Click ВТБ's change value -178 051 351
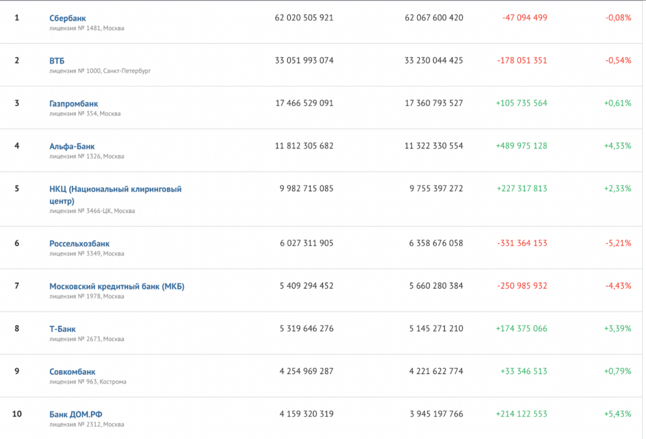Screen dimensions: 646x439 coord(522,61)
